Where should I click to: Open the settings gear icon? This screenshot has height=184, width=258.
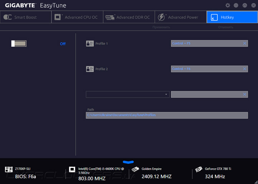(x=228, y=5)
